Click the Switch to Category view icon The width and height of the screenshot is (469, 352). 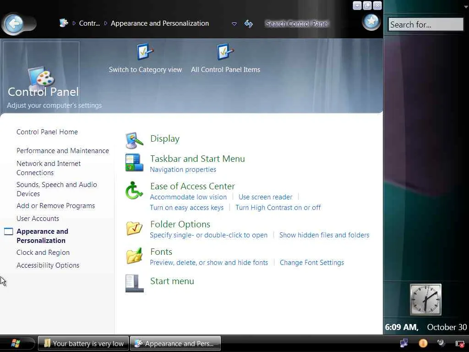click(x=145, y=52)
